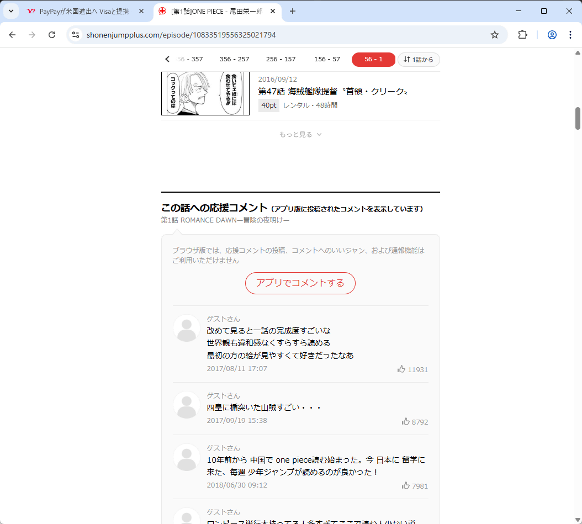Click thumbs-up icon with 11931 likes
The width and height of the screenshot is (582, 524).
[401, 369]
